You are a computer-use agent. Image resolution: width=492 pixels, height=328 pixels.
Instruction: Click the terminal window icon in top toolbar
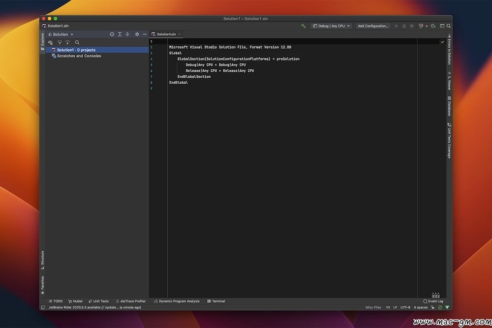tap(442, 26)
